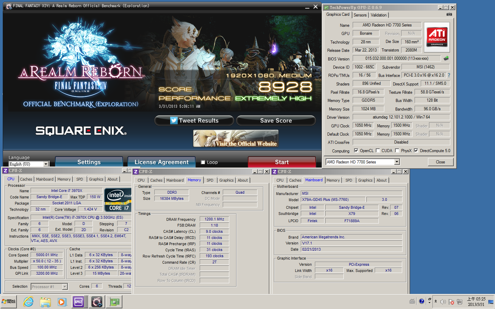Click the GPU Clock value 1050 MHz

click(x=363, y=126)
